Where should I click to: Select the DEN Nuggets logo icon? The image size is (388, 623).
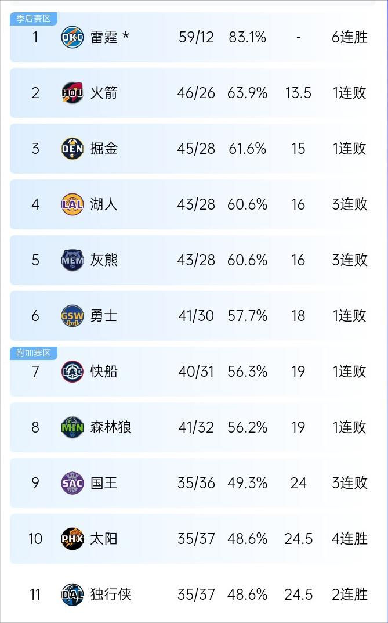[x=72, y=149]
